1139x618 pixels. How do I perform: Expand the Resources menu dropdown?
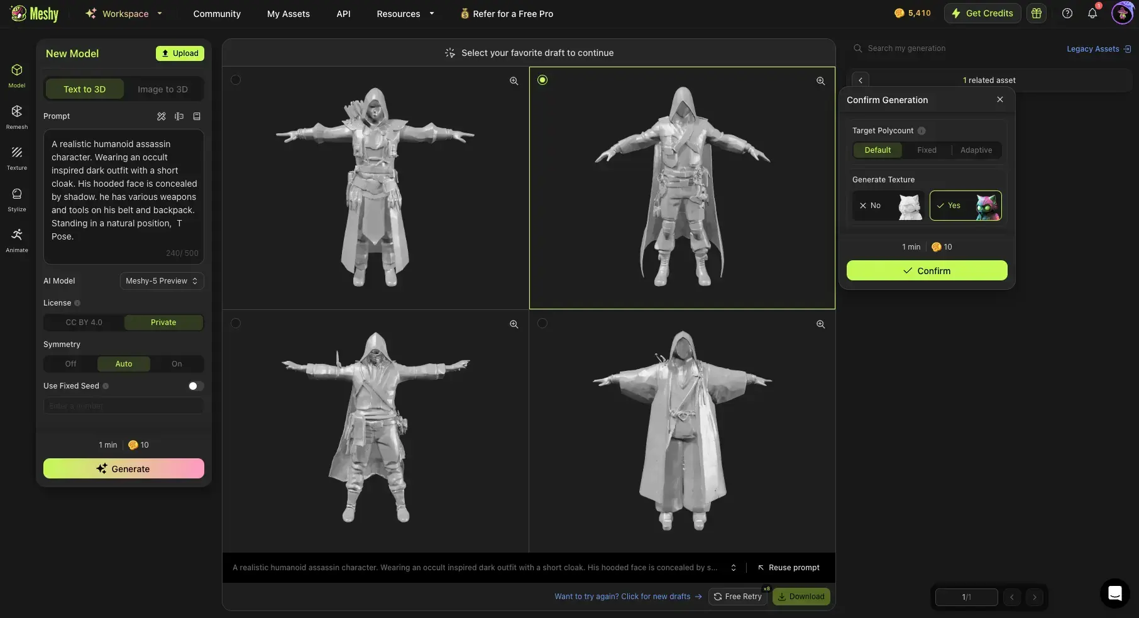pyautogui.click(x=404, y=13)
